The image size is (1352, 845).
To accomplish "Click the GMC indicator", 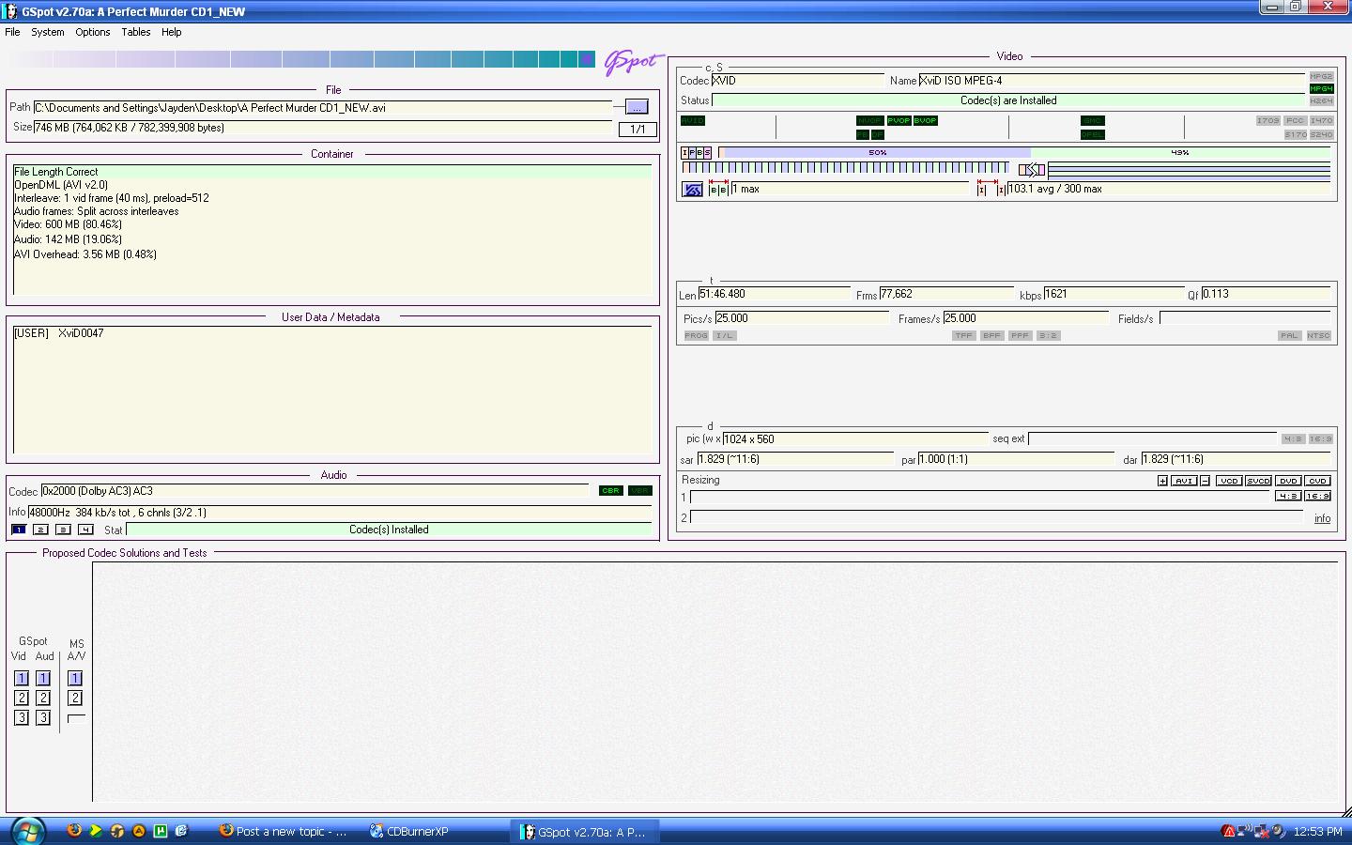I will point(1093,120).
